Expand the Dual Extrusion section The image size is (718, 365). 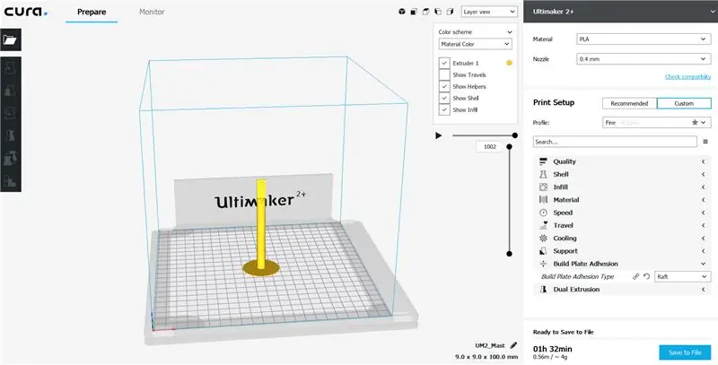pos(622,290)
